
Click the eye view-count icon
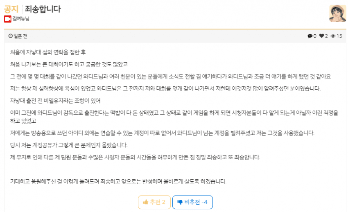click(x=333, y=36)
